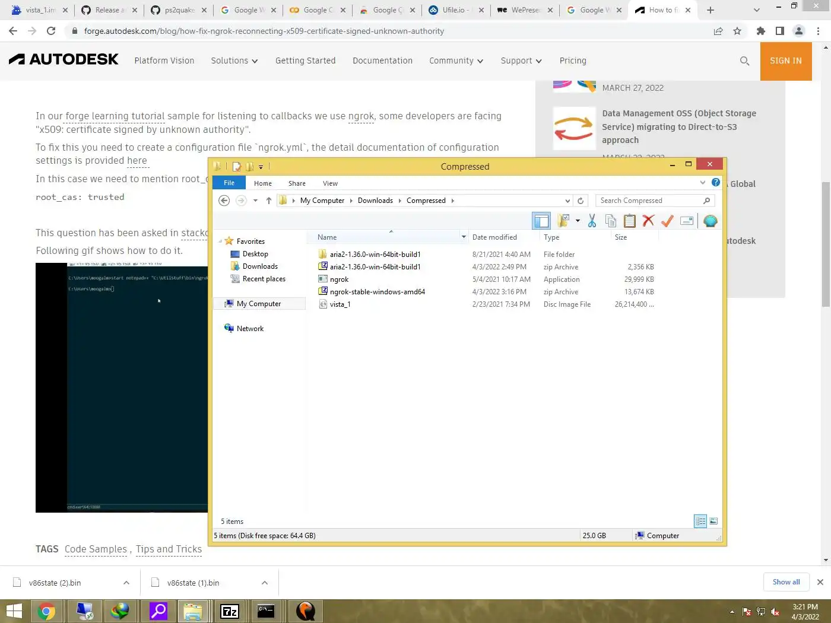The image size is (831, 623).
Task: Select the aria2-1.36.0-win-64bit-build1 File folder row
Action: pos(486,255)
